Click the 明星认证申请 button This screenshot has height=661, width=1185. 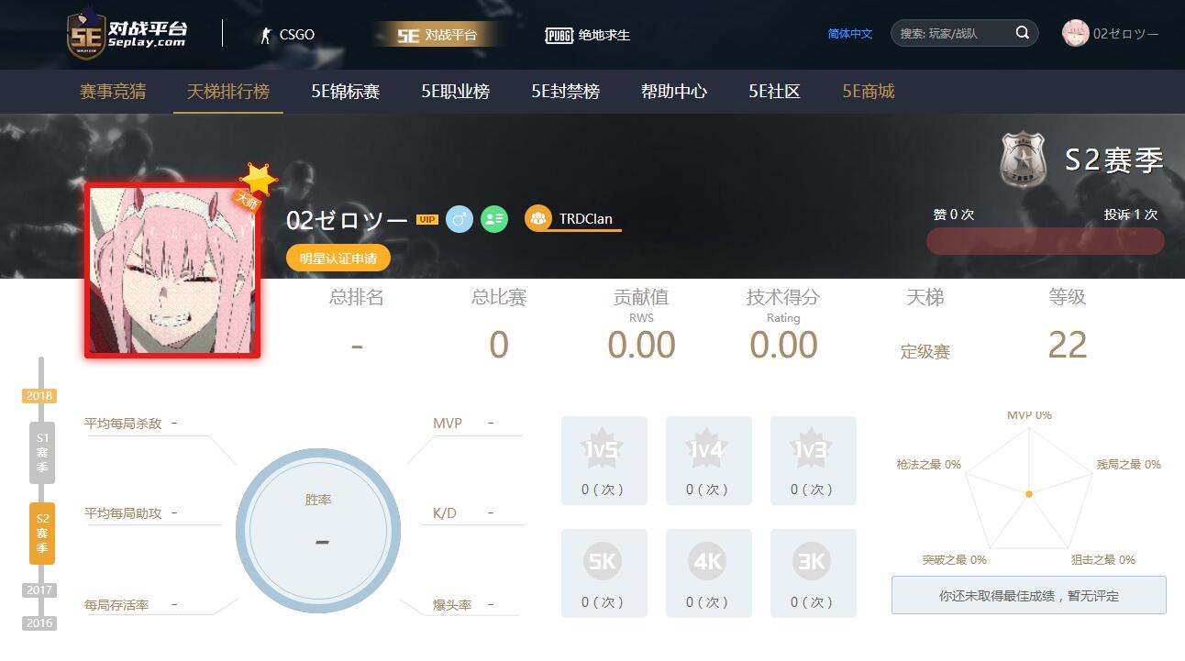[x=338, y=259]
